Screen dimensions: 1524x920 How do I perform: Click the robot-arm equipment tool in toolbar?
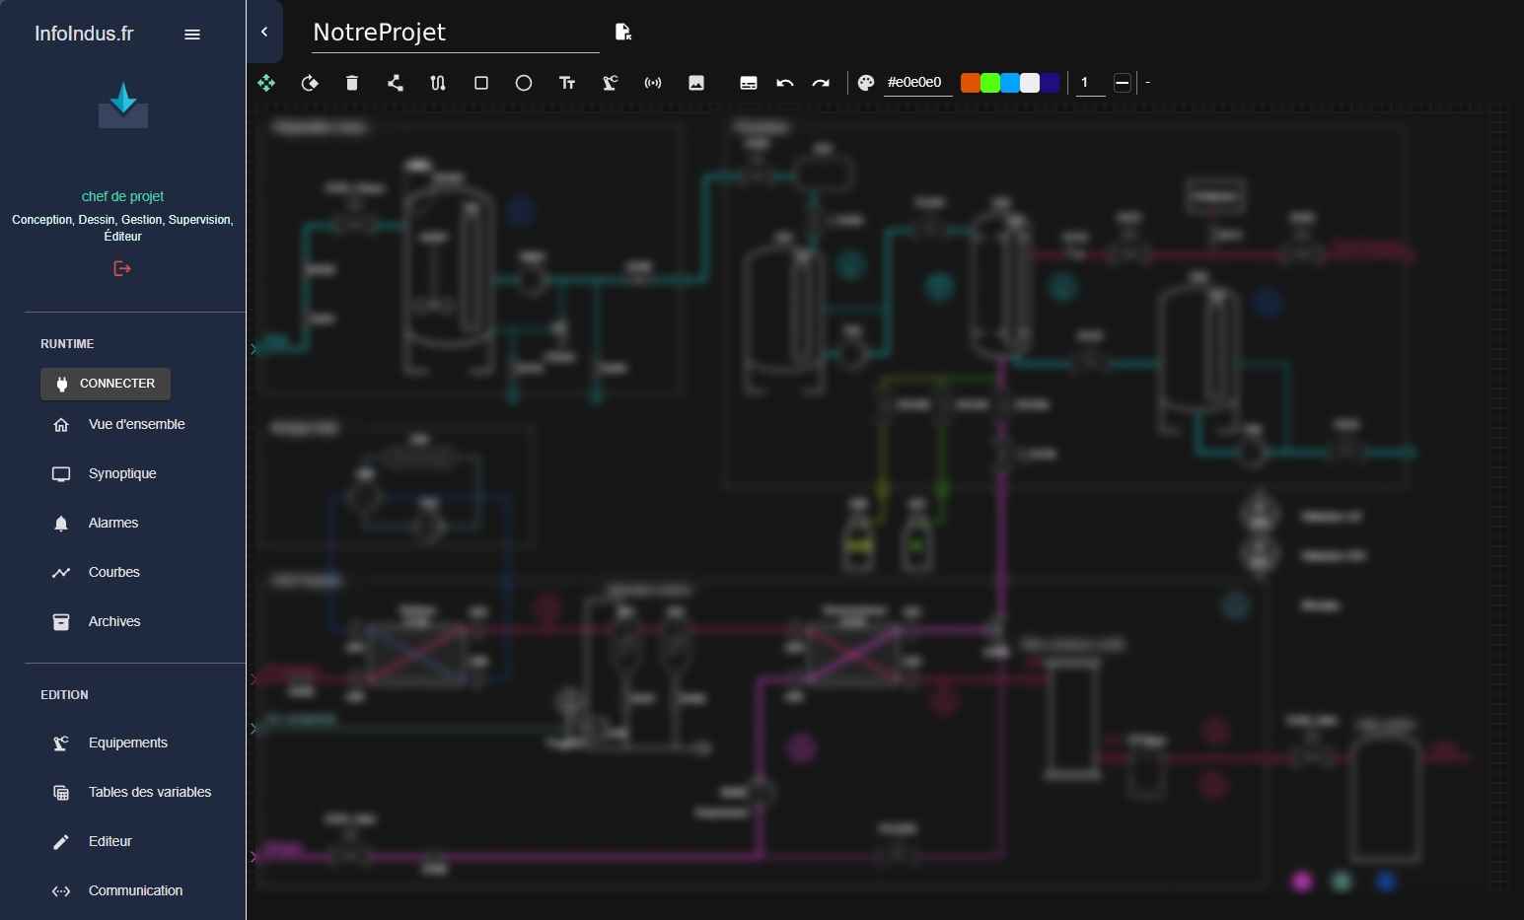pyautogui.click(x=611, y=83)
